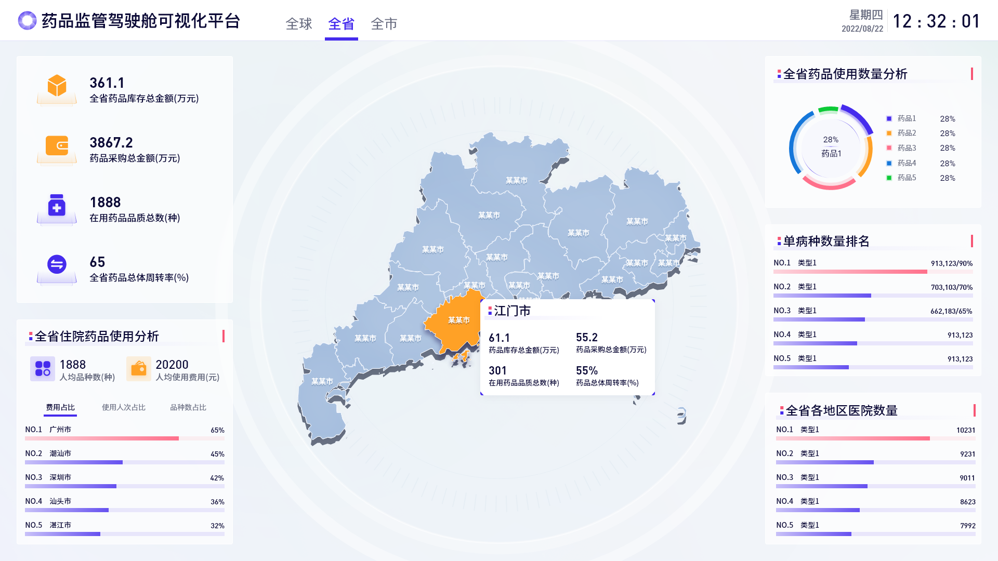Screen dimensions: 998x561
Task: Click the purple ring platform logo
Action: click(x=27, y=21)
